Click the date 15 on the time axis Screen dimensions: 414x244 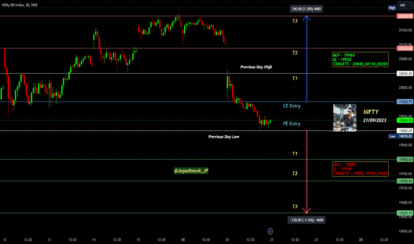point(138,240)
